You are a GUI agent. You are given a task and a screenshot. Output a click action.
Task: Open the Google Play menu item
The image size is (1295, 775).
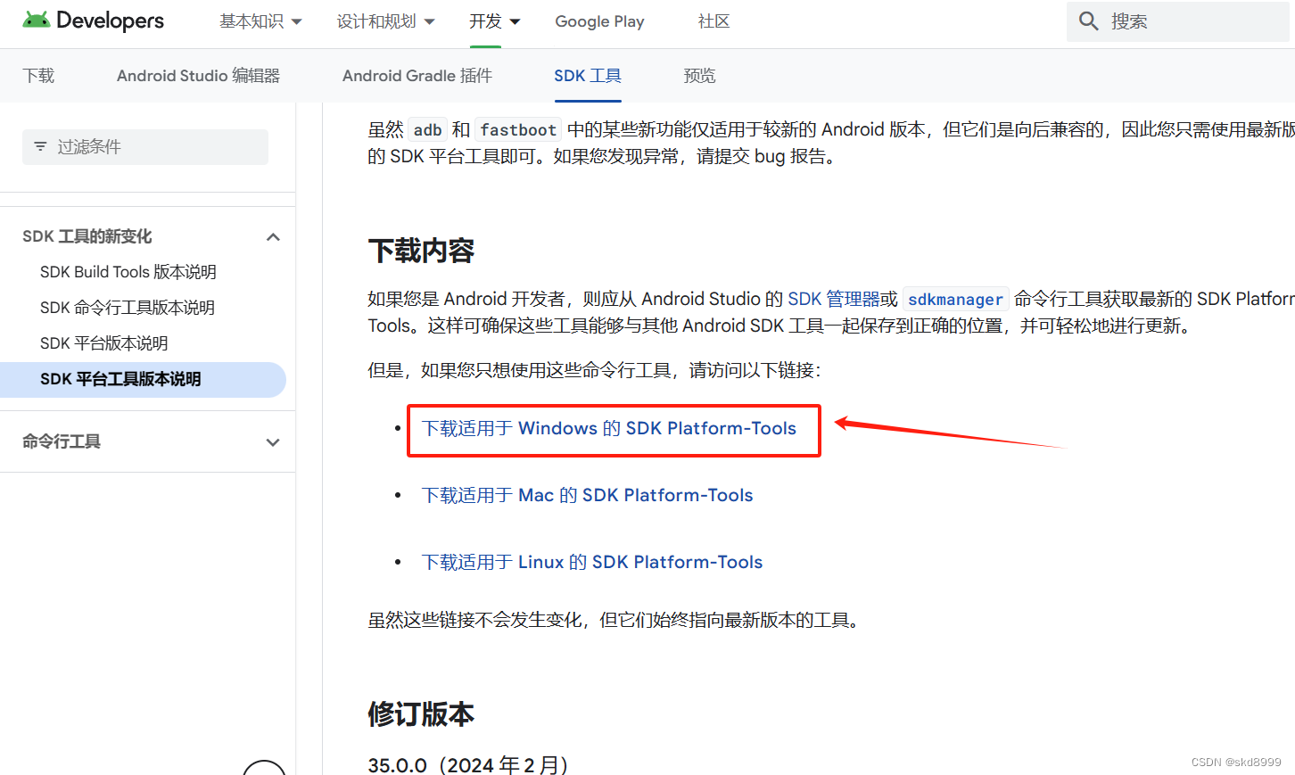(599, 21)
